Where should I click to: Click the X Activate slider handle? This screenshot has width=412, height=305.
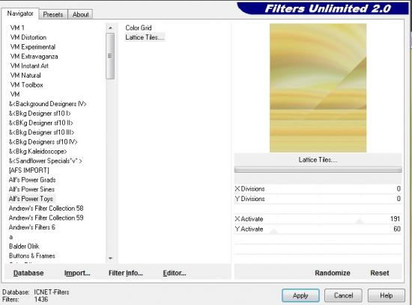point(360,221)
